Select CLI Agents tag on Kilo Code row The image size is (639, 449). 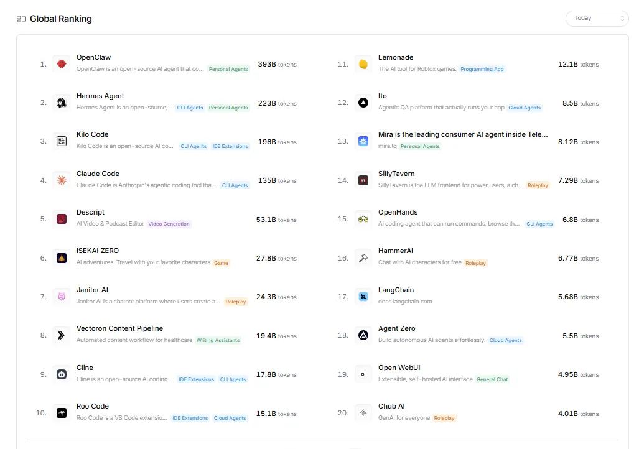click(x=194, y=146)
